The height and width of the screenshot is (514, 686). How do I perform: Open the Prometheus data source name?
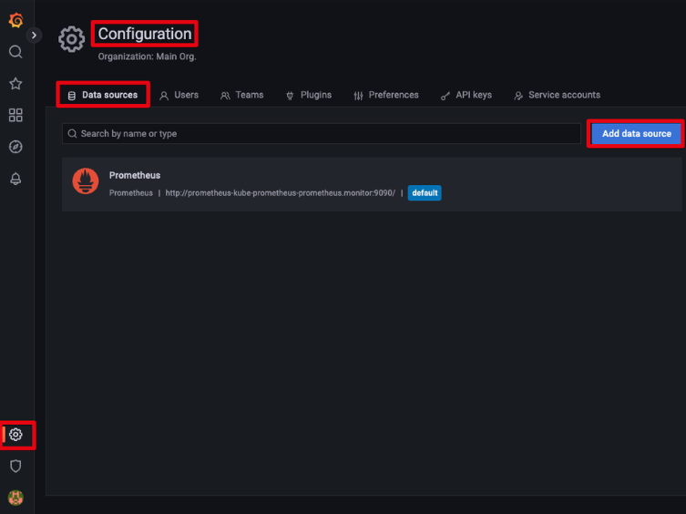coord(135,175)
